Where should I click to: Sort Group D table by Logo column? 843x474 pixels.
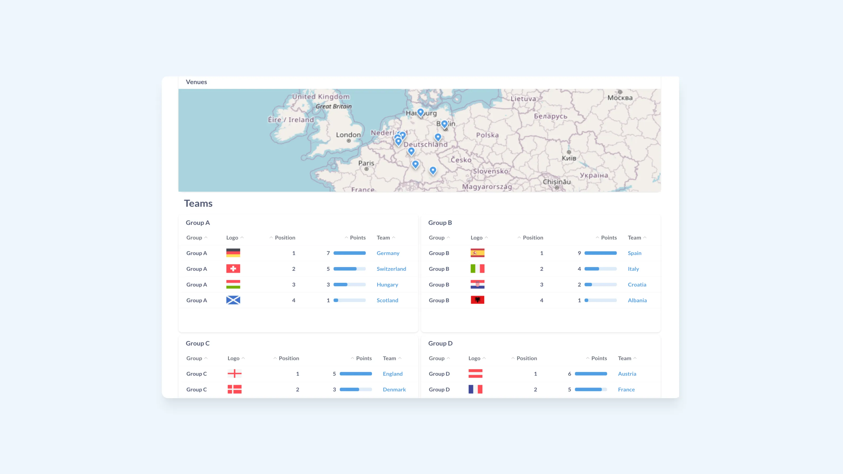pos(477,358)
